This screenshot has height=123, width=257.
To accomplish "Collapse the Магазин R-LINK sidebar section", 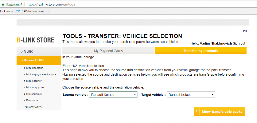I will tap(39, 60).
